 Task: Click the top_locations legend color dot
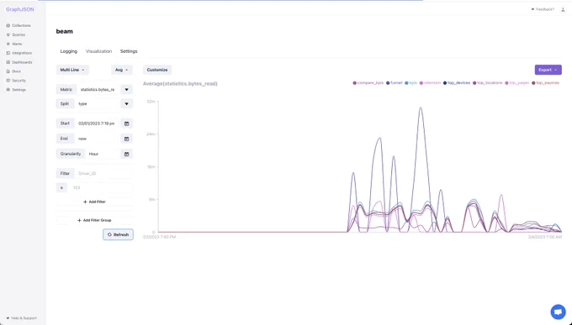[x=474, y=83]
